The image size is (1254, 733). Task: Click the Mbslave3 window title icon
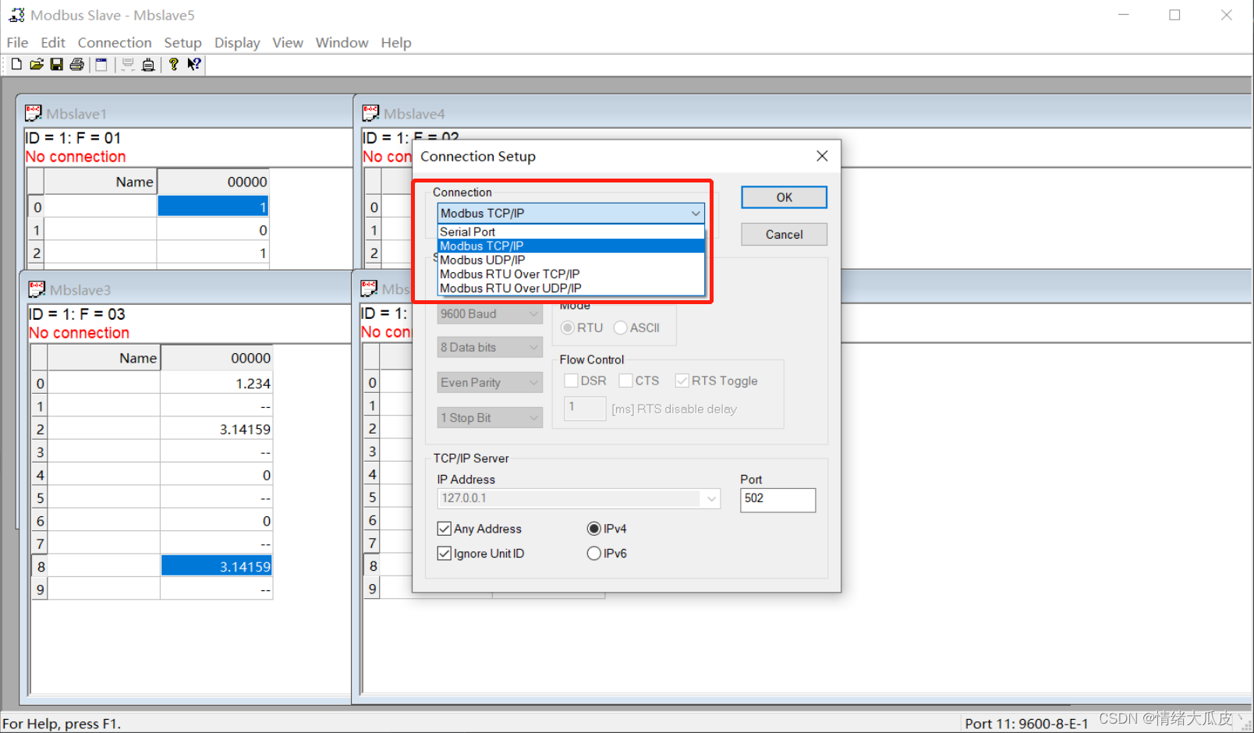click(x=37, y=289)
